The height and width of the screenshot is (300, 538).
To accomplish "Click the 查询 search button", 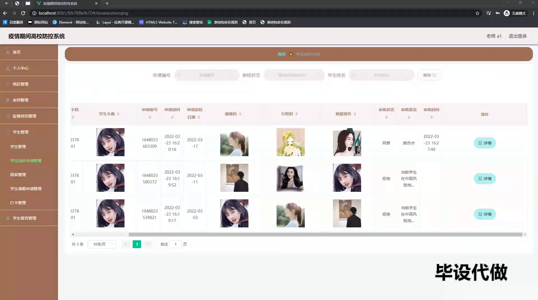I will (429, 75).
